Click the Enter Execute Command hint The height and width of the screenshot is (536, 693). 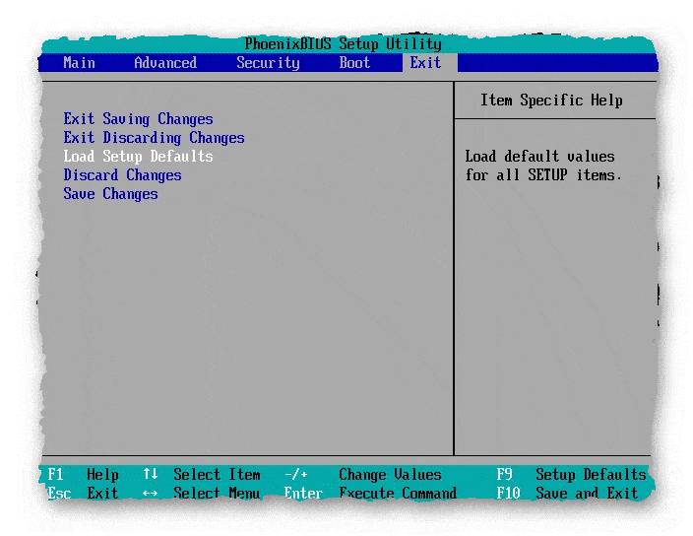point(370,493)
